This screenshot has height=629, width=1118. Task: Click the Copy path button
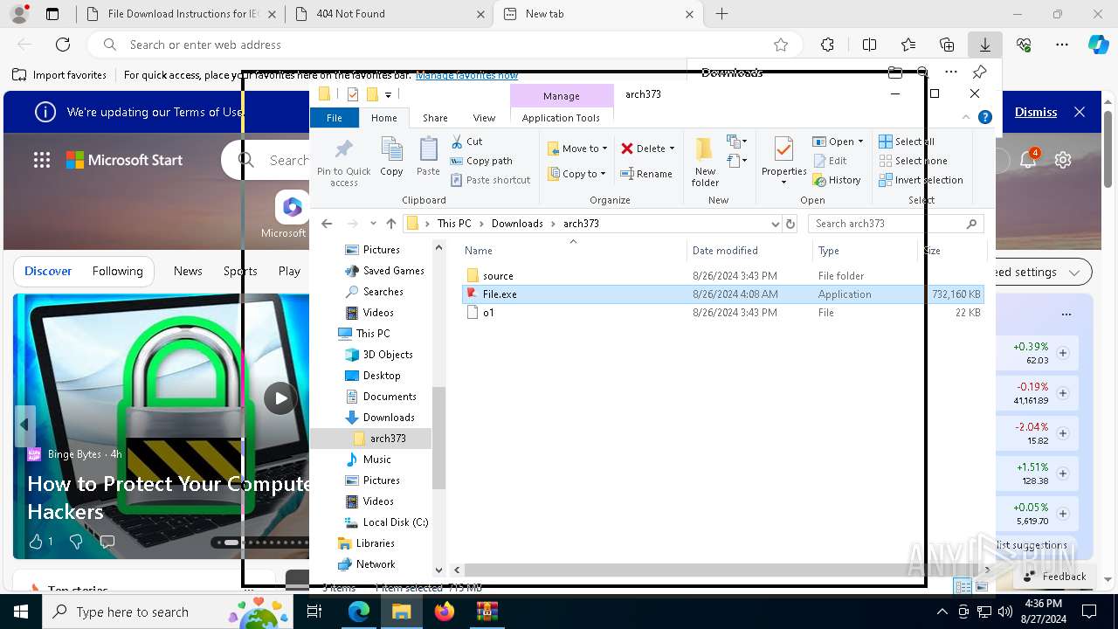[481, 161]
